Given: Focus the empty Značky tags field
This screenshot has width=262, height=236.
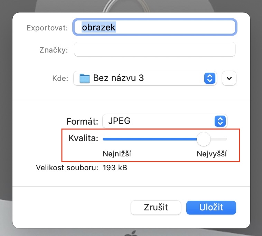Looking at the screenshot, I should [x=155, y=49].
